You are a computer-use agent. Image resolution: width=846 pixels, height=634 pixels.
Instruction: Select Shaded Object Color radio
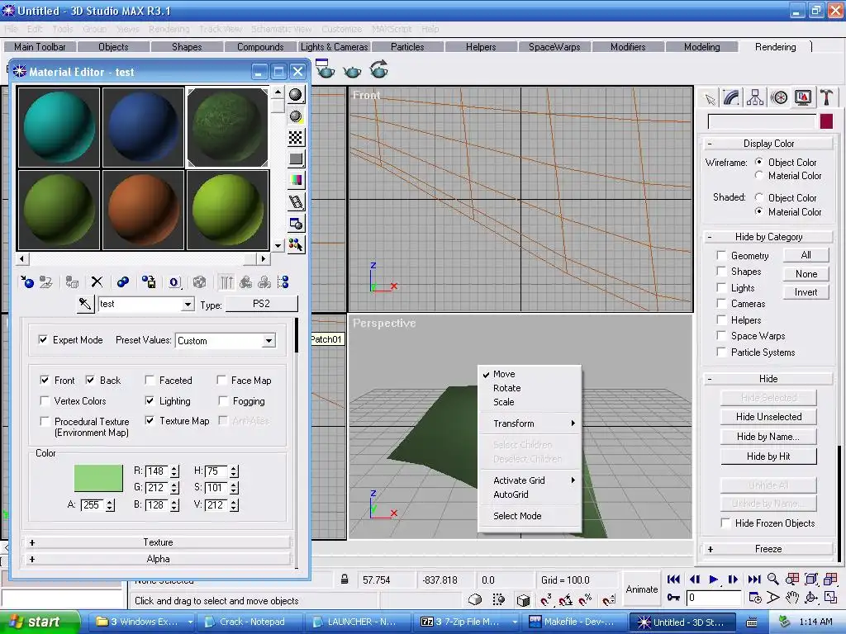tap(759, 197)
